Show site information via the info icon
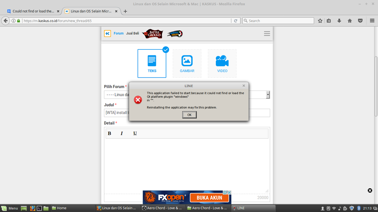 [14, 21]
